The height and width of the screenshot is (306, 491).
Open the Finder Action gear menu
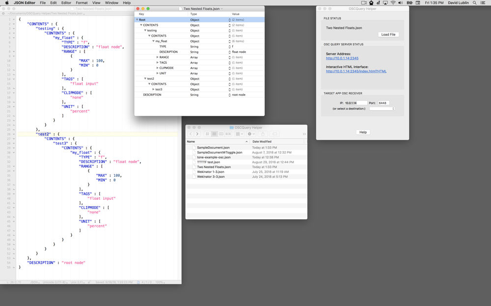[251, 134]
